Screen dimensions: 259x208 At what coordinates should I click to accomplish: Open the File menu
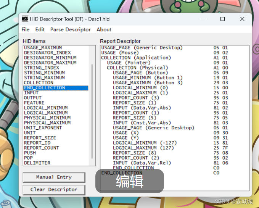tap(26, 29)
